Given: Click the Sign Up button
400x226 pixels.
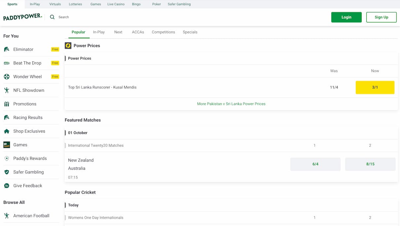Looking at the screenshot, I should [381, 17].
